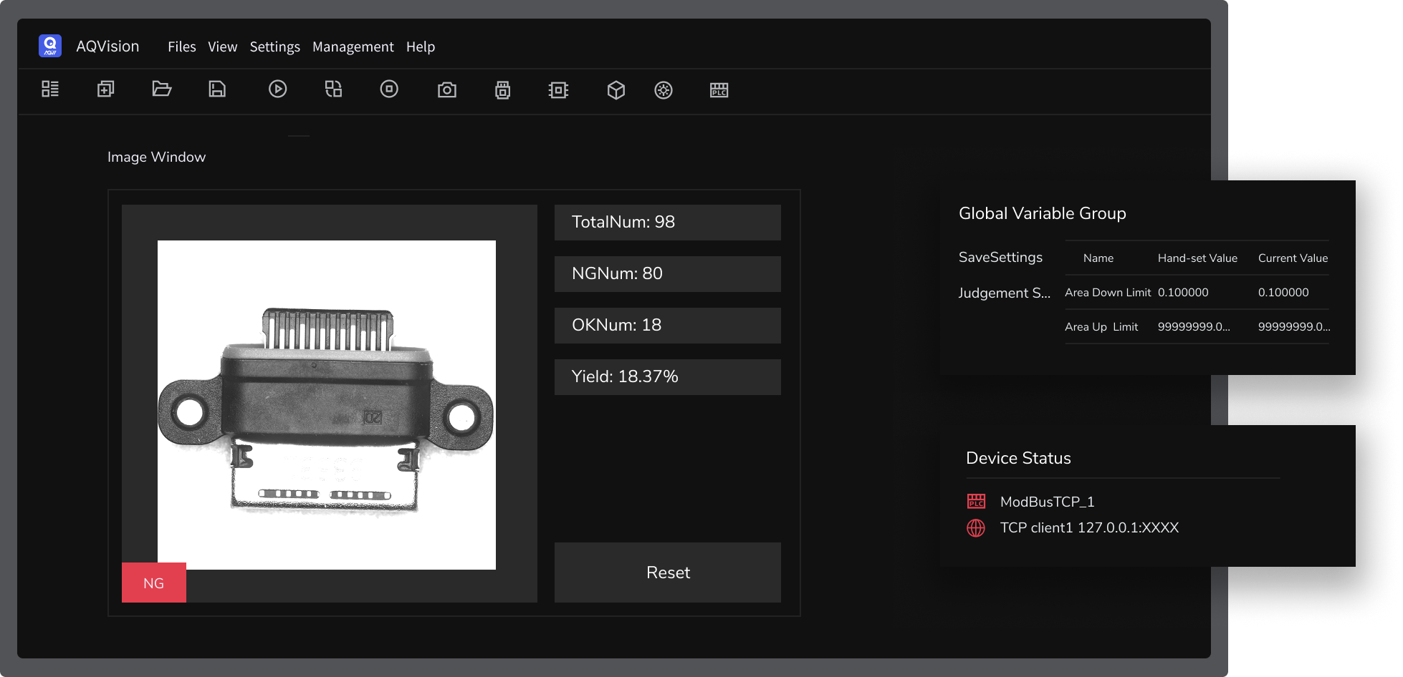Click Area Down Limit hand-set value field
The image size is (1403, 677).
(1183, 293)
